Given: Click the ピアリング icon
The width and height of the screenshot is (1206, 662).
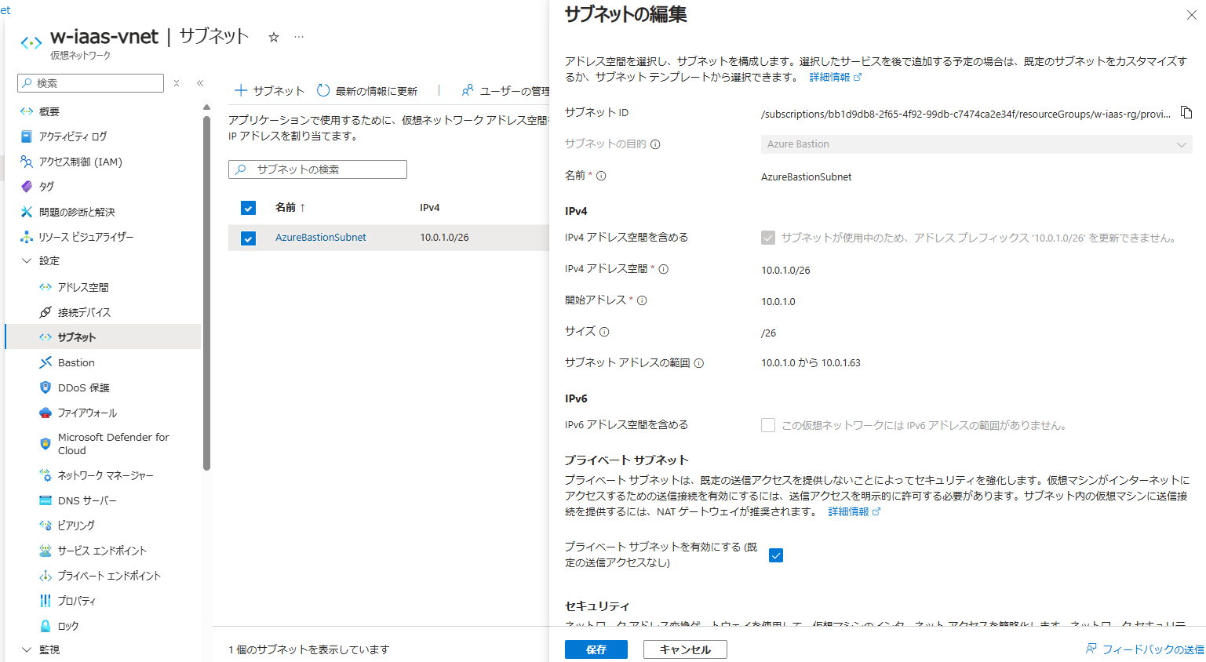Looking at the screenshot, I should 46,526.
